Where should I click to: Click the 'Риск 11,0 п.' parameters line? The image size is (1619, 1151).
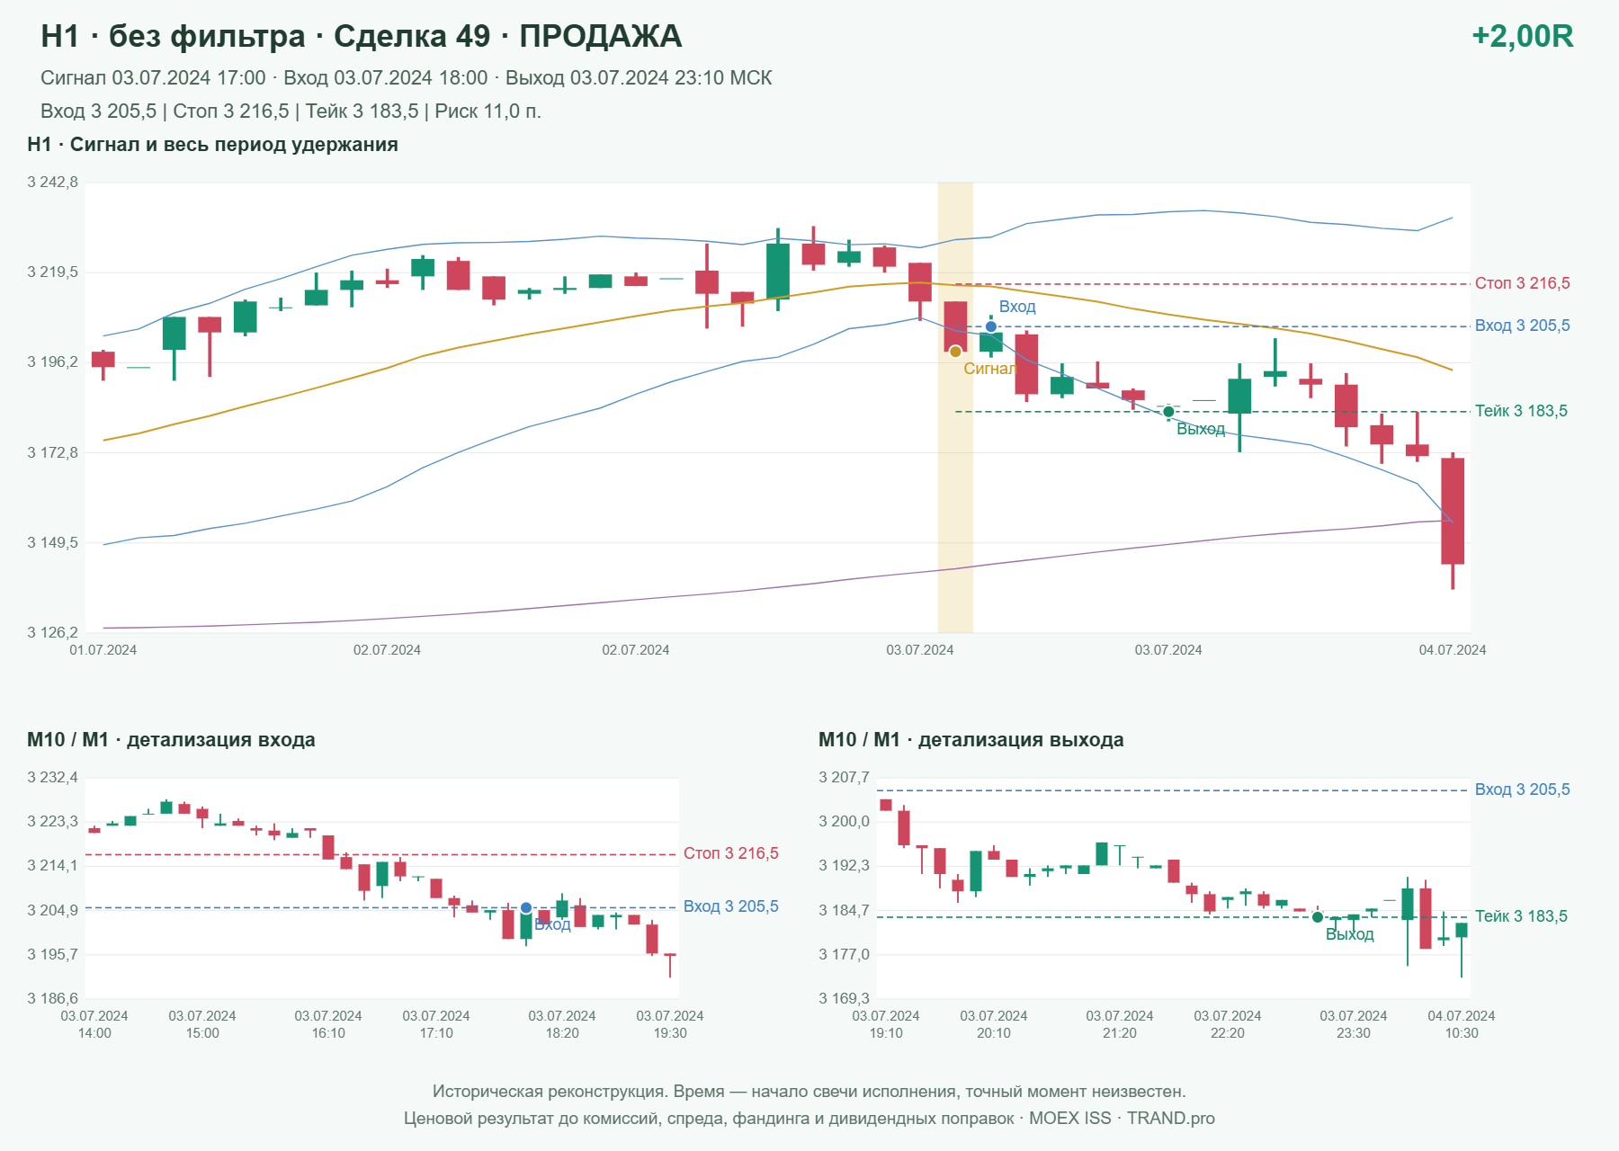point(291,112)
